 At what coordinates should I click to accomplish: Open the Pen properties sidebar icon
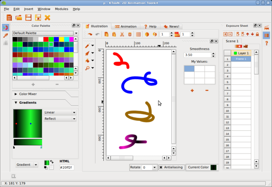coord(6,35)
